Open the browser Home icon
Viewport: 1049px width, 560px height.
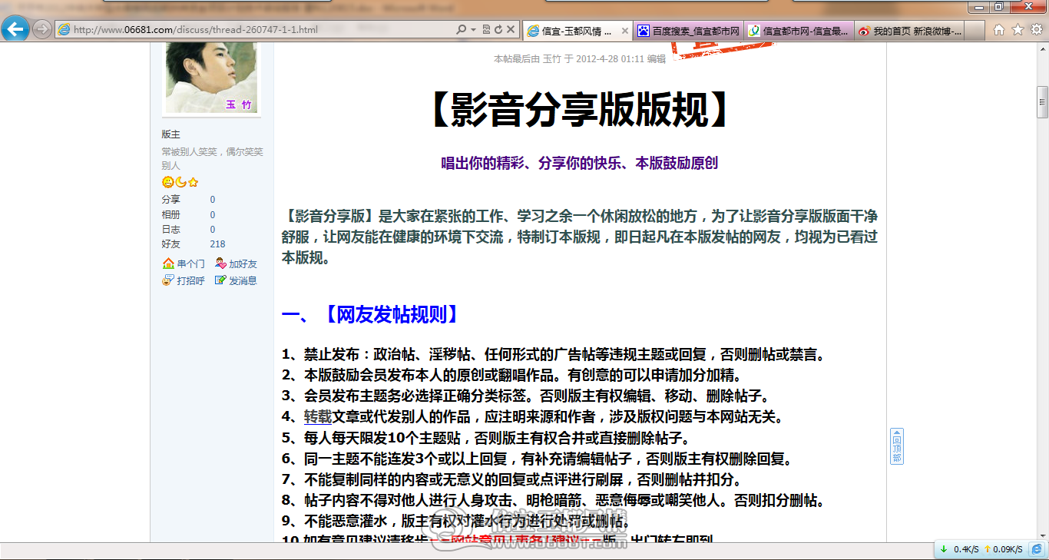pos(999,30)
